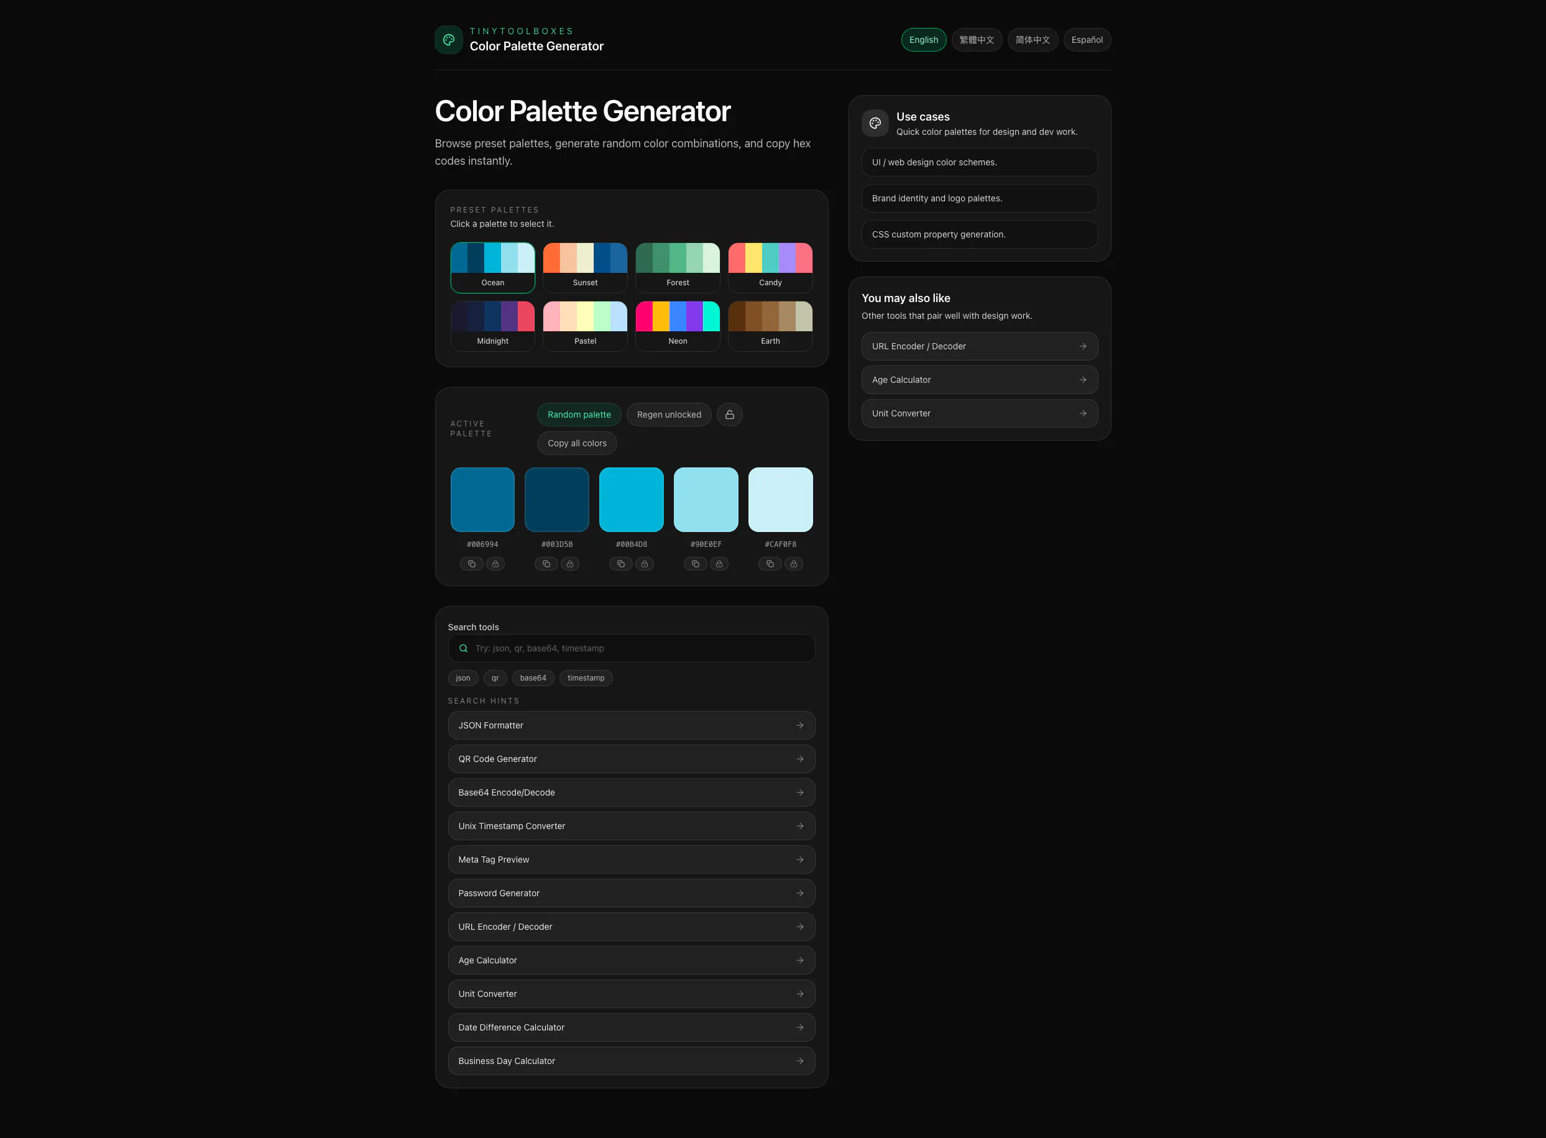Click "Brand identity and logo palettes."
The width and height of the screenshot is (1546, 1138).
[x=979, y=198]
